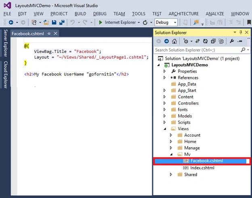
Task: Open the TOOLS menu
Action: (x=139, y=14)
